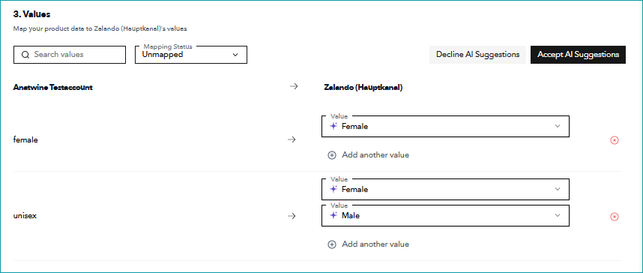Viewport: 643px width, 273px height.
Task: Click AI sparkle beside unisex Female value
Action: [x=333, y=189]
